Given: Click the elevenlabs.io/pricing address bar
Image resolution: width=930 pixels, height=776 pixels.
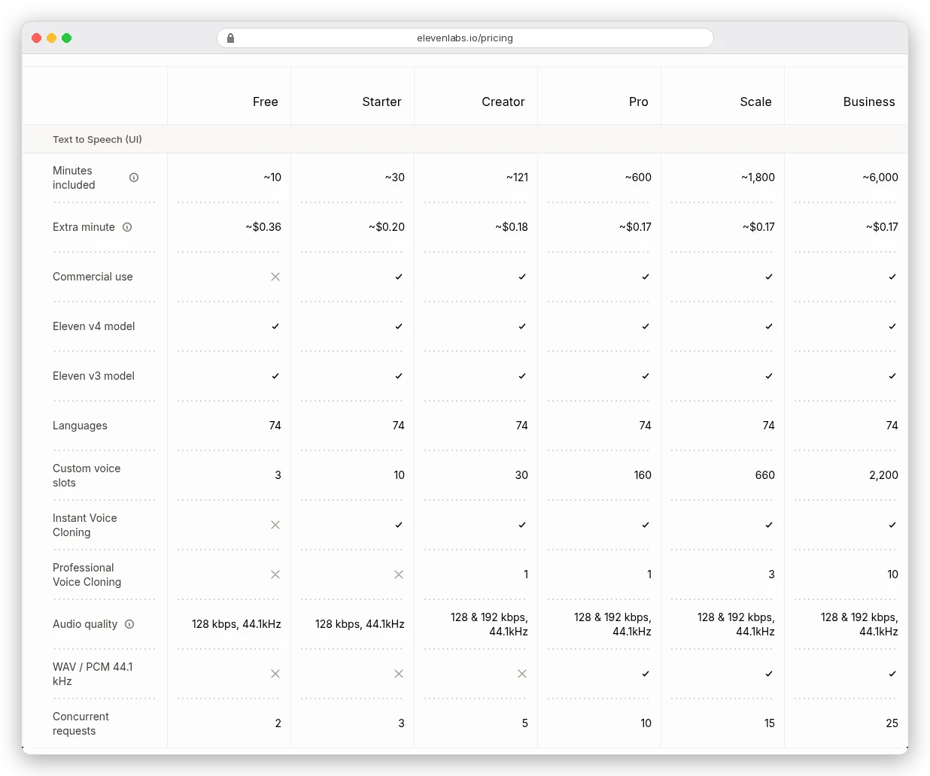Looking at the screenshot, I should click(x=465, y=38).
